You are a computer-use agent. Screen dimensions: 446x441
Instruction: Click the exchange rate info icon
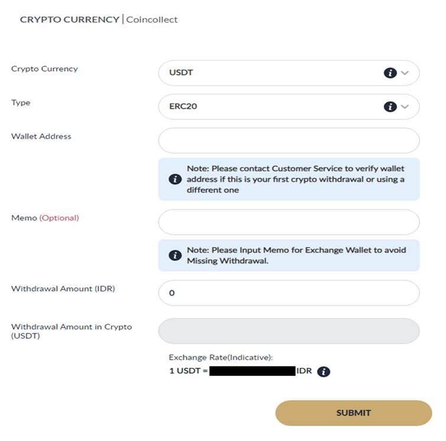tap(323, 372)
